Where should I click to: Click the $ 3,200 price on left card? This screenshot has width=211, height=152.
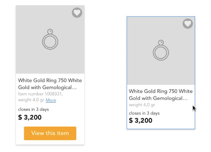[30, 117]
